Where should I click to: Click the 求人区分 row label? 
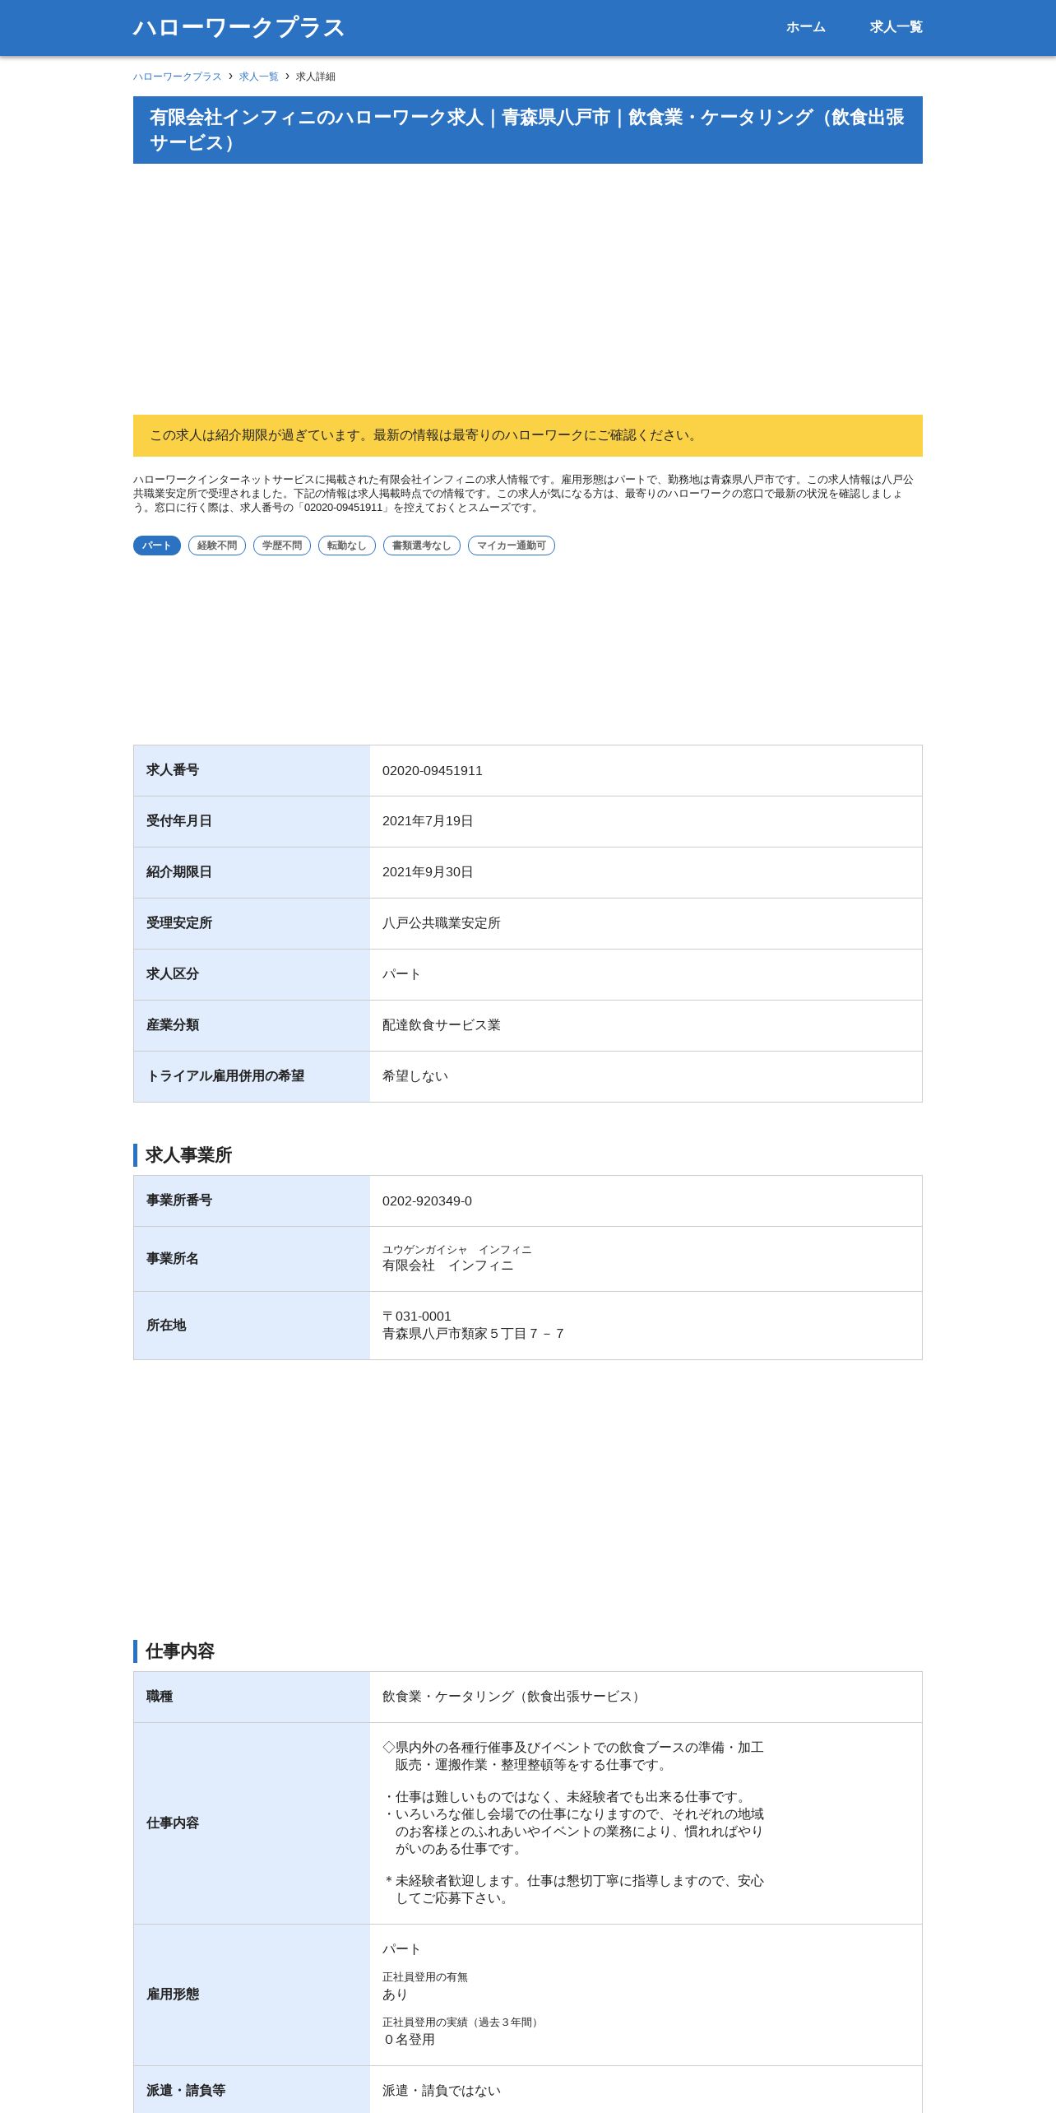point(173,974)
